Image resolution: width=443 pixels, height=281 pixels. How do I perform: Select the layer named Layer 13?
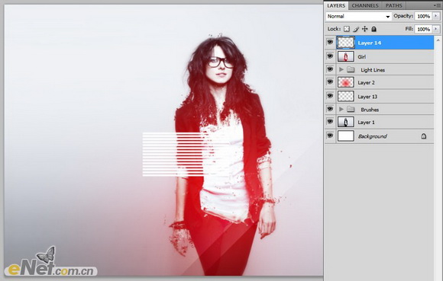tap(367, 97)
